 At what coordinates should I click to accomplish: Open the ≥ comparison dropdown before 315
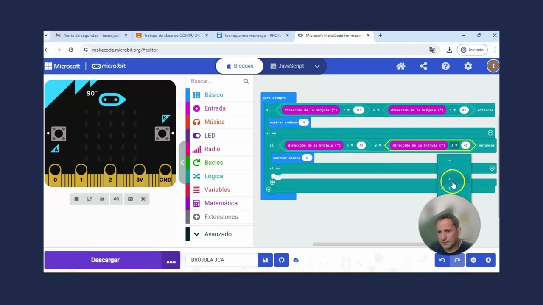(x=347, y=110)
